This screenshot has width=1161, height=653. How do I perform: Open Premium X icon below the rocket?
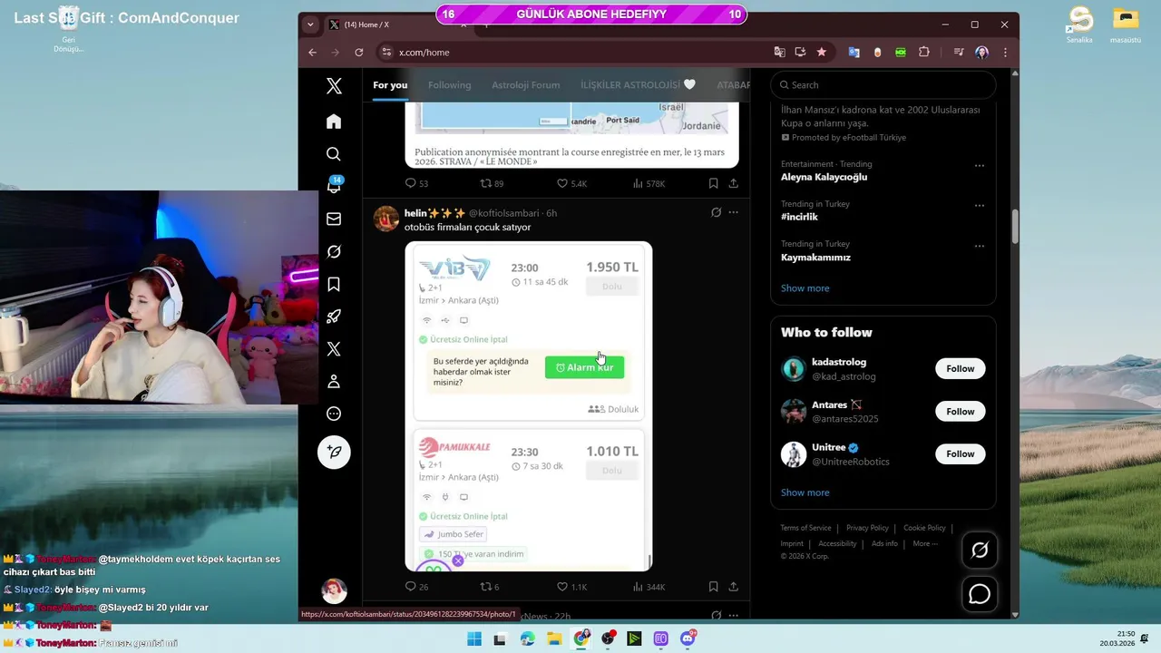pyautogui.click(x=334, y=349)
